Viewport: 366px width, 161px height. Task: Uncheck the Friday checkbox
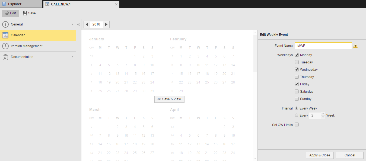coord(297,84)
